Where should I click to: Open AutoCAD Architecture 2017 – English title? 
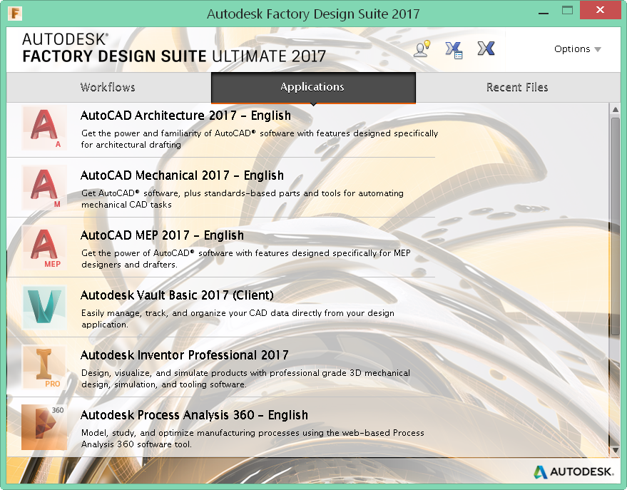point(185,116)
